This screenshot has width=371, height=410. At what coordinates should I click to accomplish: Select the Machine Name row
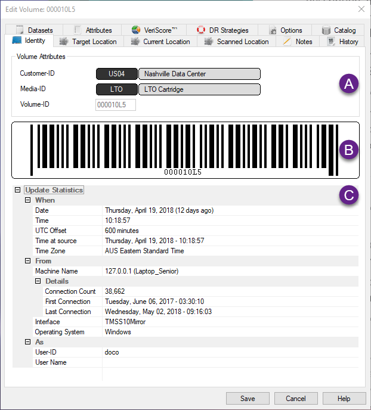click(x=196, y=271)
